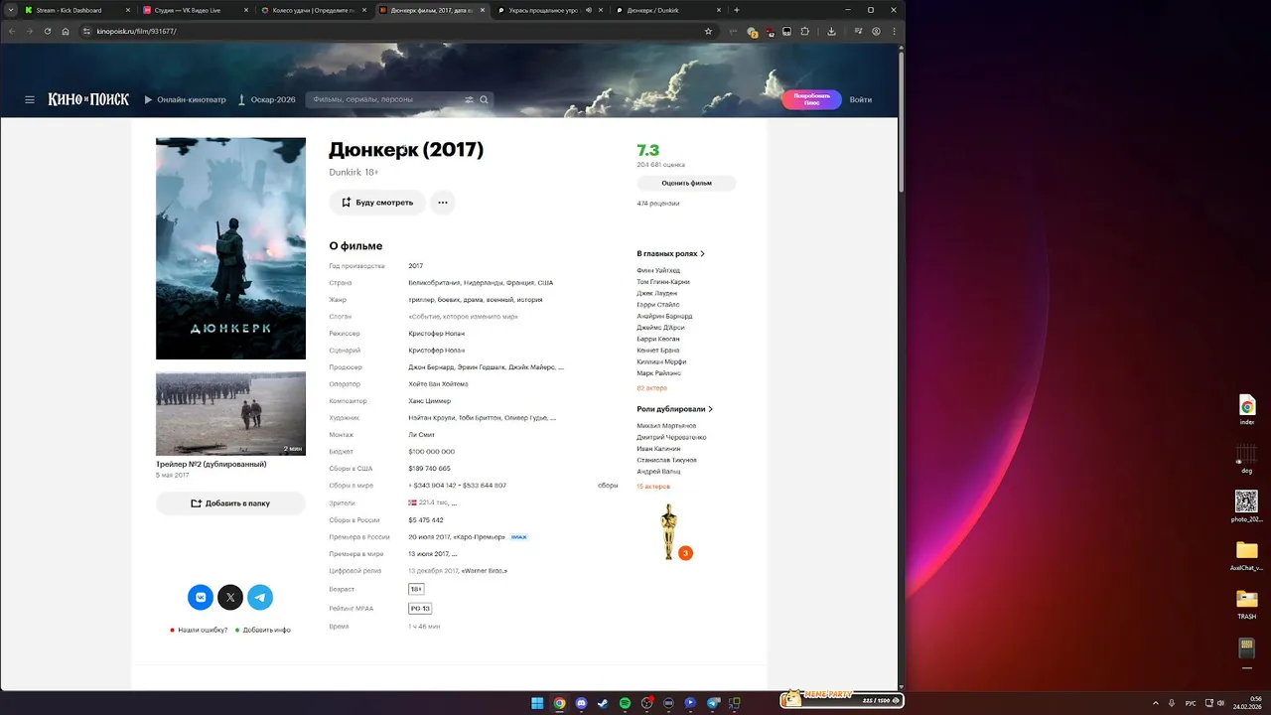
Task: Share film via VK icon
Action: [x=201, y=597]
